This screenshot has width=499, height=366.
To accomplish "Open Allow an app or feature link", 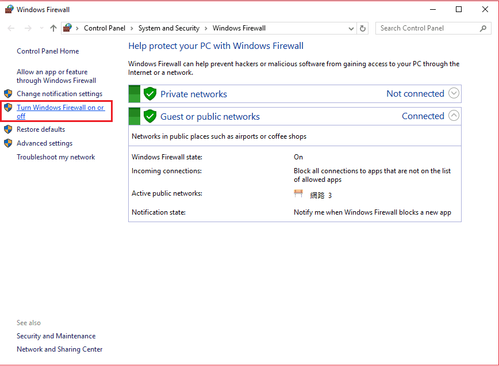I will [56, 76].
